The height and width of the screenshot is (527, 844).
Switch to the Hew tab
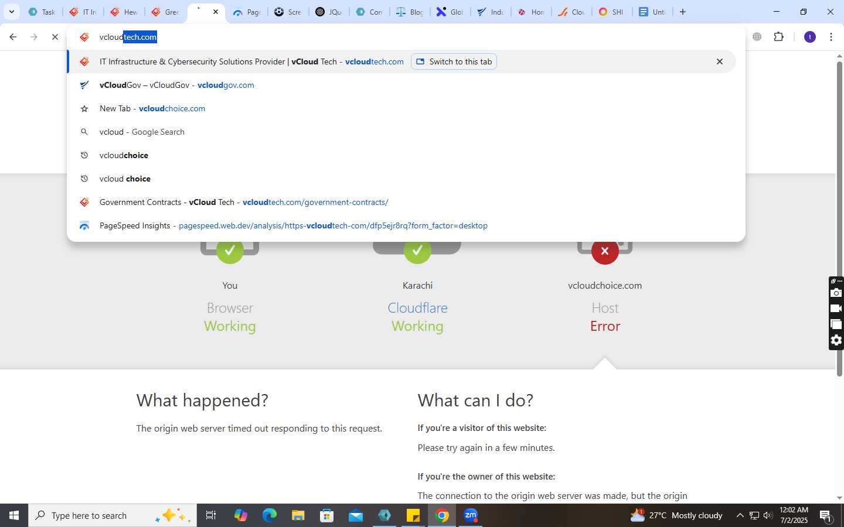coord(124,12)
